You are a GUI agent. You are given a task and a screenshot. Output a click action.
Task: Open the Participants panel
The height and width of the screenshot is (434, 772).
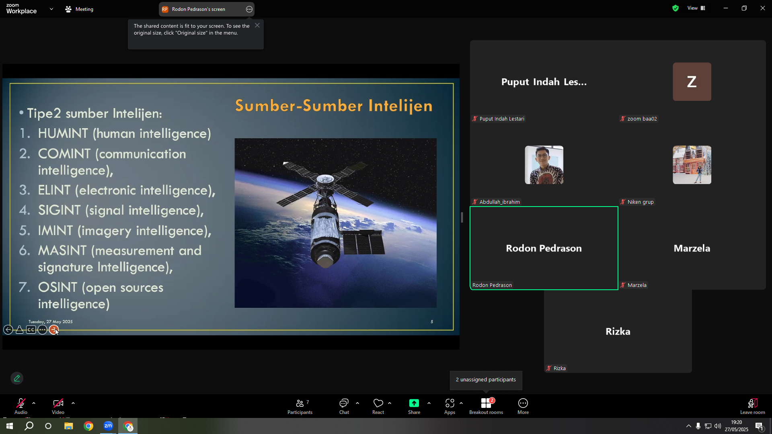click(x=300, y=406)
